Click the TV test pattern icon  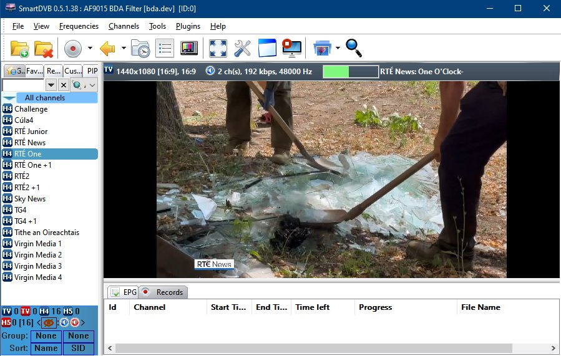click(x=189, y=48)
